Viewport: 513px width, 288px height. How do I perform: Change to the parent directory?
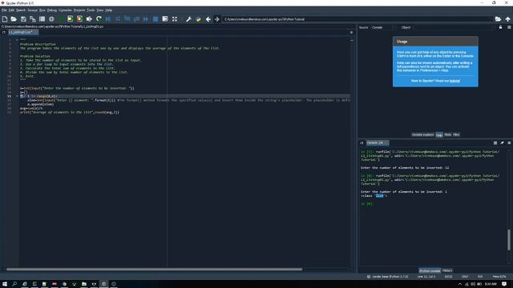(x=507, y=19)
